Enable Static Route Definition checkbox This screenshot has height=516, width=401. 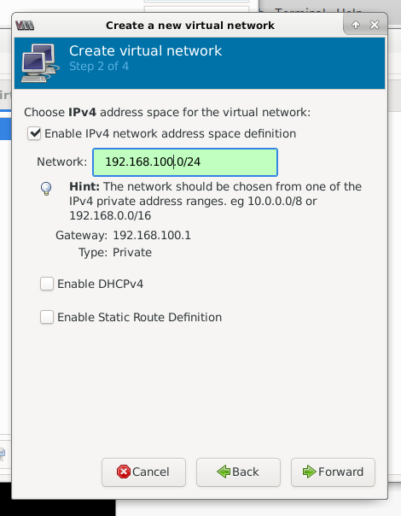pyautogui.click(x=47, y=317)
